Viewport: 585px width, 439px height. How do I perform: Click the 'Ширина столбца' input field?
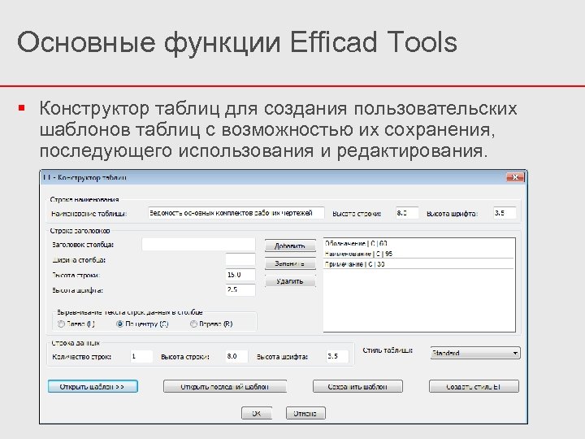[240, 259]
